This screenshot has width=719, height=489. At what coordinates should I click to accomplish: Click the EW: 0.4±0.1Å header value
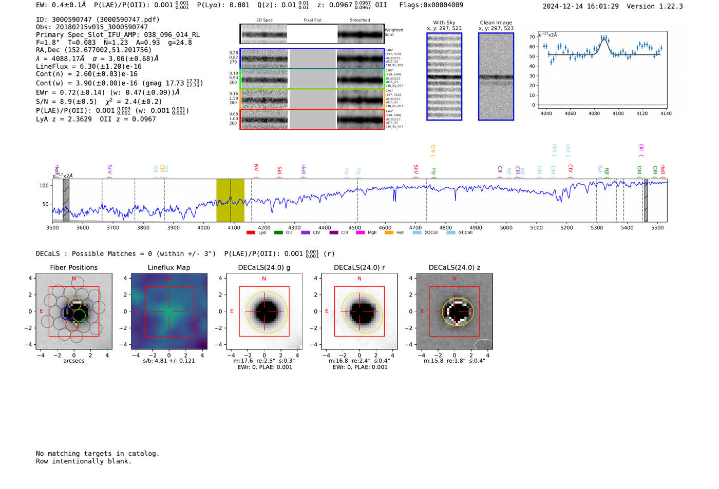coord(61,5)
